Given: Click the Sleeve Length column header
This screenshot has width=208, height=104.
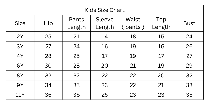Looking at the screenshot, I should point(105,23).
